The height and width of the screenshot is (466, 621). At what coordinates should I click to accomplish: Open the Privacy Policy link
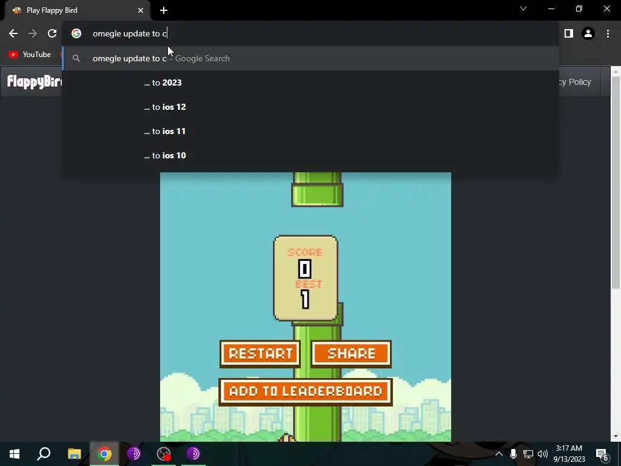pos(575,82)
